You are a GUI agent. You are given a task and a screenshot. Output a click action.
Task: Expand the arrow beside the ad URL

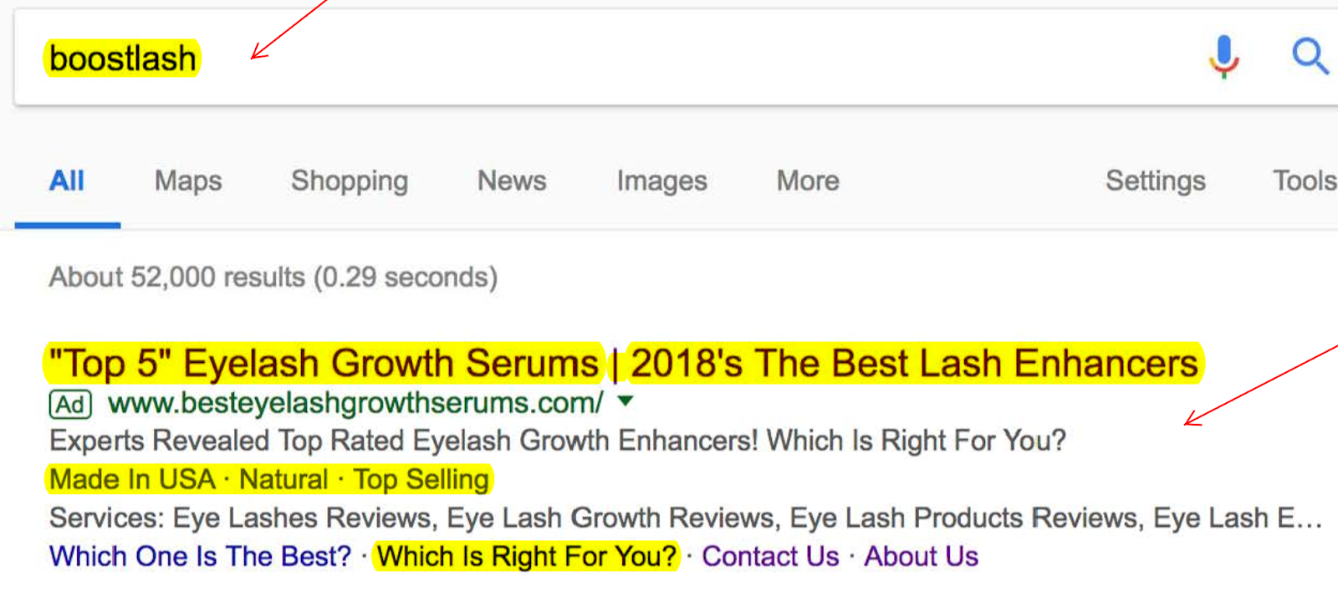(625, 401)
